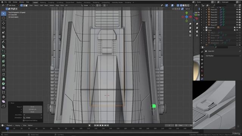Select the Transform tool
The image size is (242, 136).
3,37
